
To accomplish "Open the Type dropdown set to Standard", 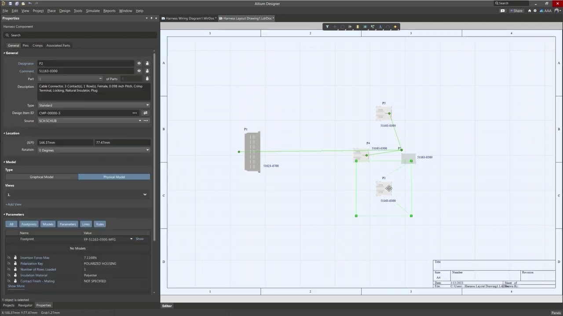I will coord(94,105).
